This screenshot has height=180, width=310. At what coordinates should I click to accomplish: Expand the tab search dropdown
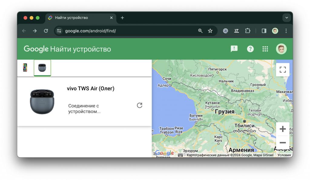point(286,18)
